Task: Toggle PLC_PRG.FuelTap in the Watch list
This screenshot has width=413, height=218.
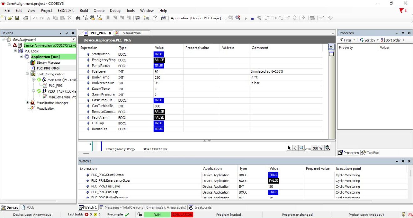Action: pos(273,192)
